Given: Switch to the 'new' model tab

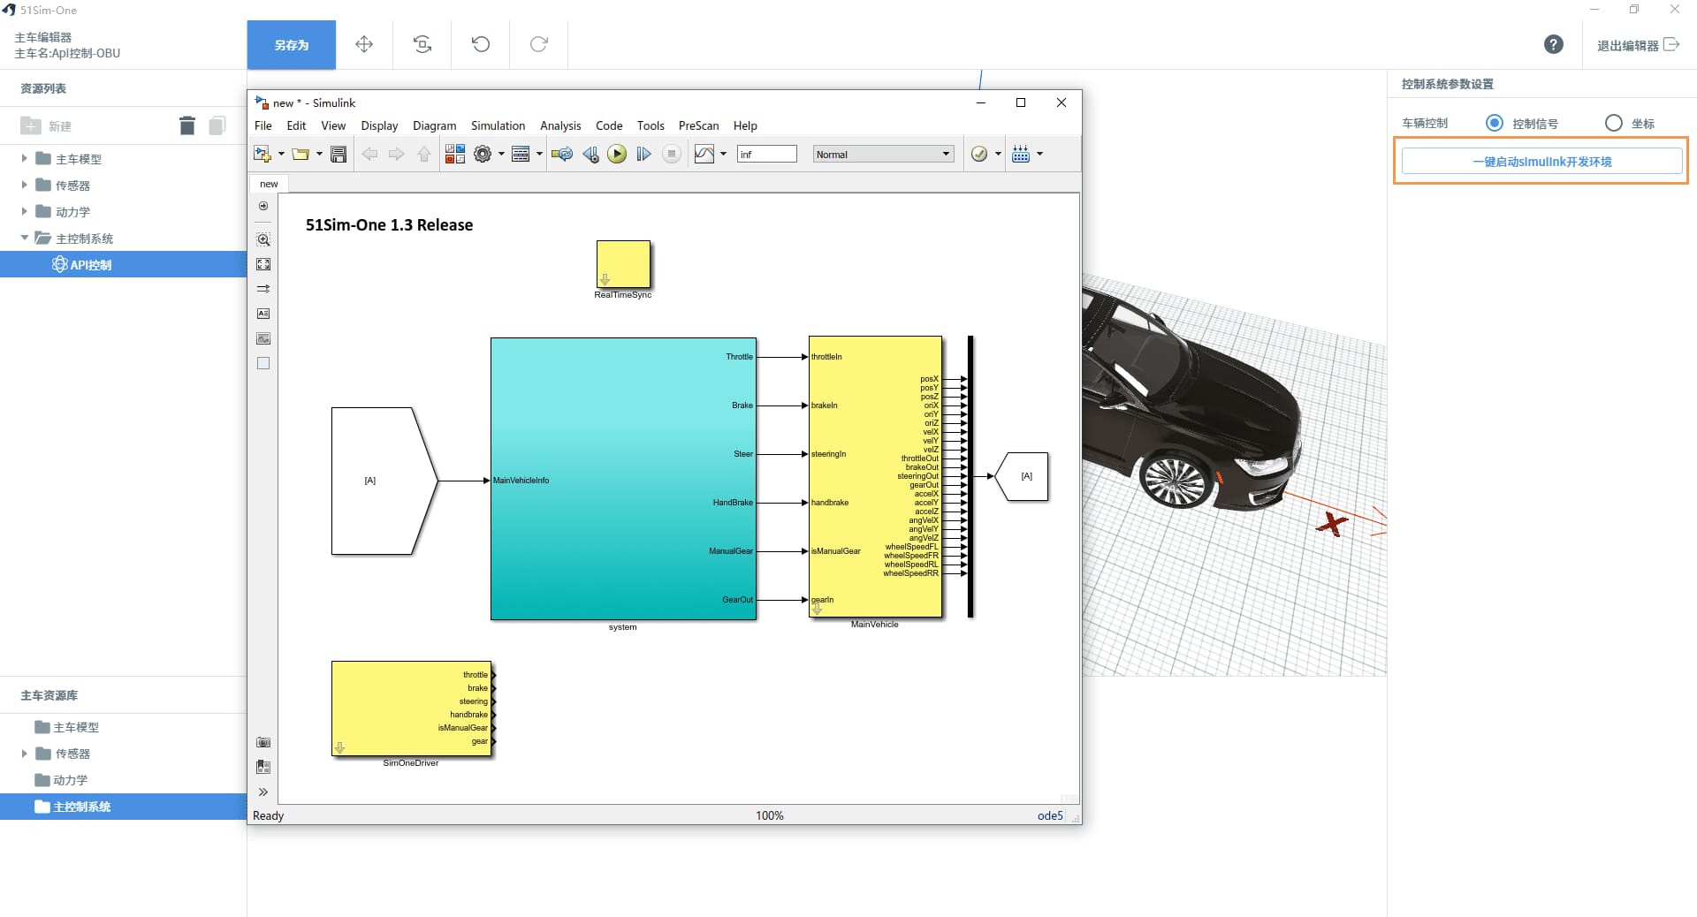Looking at the screenshot, I should (269, 184).
